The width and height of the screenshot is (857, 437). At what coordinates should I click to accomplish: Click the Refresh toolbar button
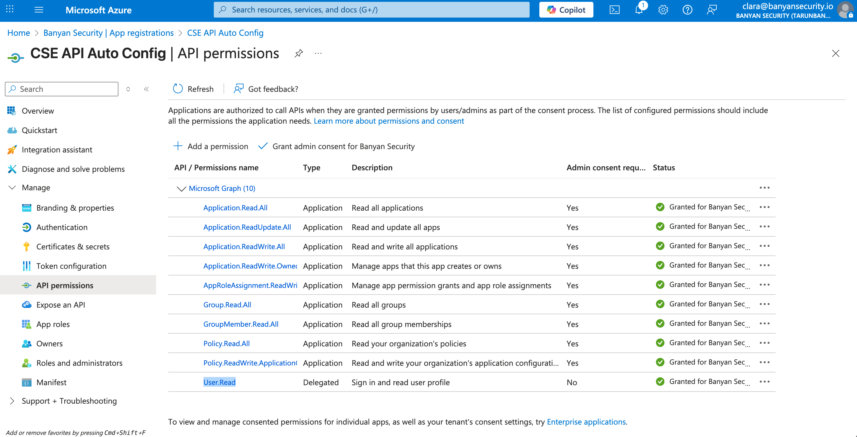[193, 89]
